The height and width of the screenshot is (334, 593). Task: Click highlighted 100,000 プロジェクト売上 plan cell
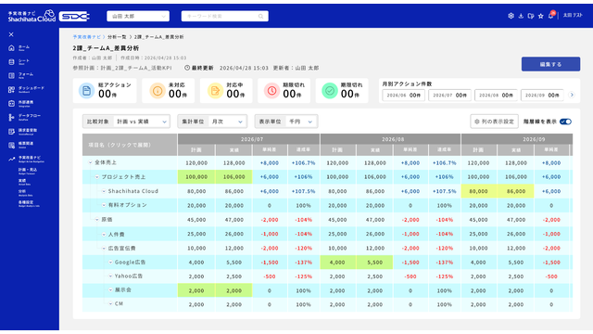coord(196,177)
